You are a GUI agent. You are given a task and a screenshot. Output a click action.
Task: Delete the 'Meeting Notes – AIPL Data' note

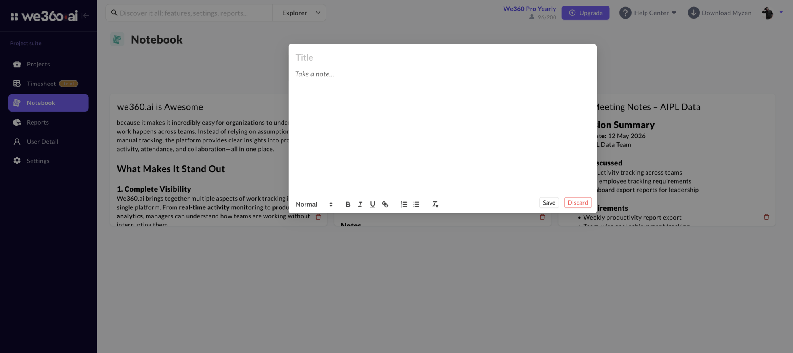(766, 217)
